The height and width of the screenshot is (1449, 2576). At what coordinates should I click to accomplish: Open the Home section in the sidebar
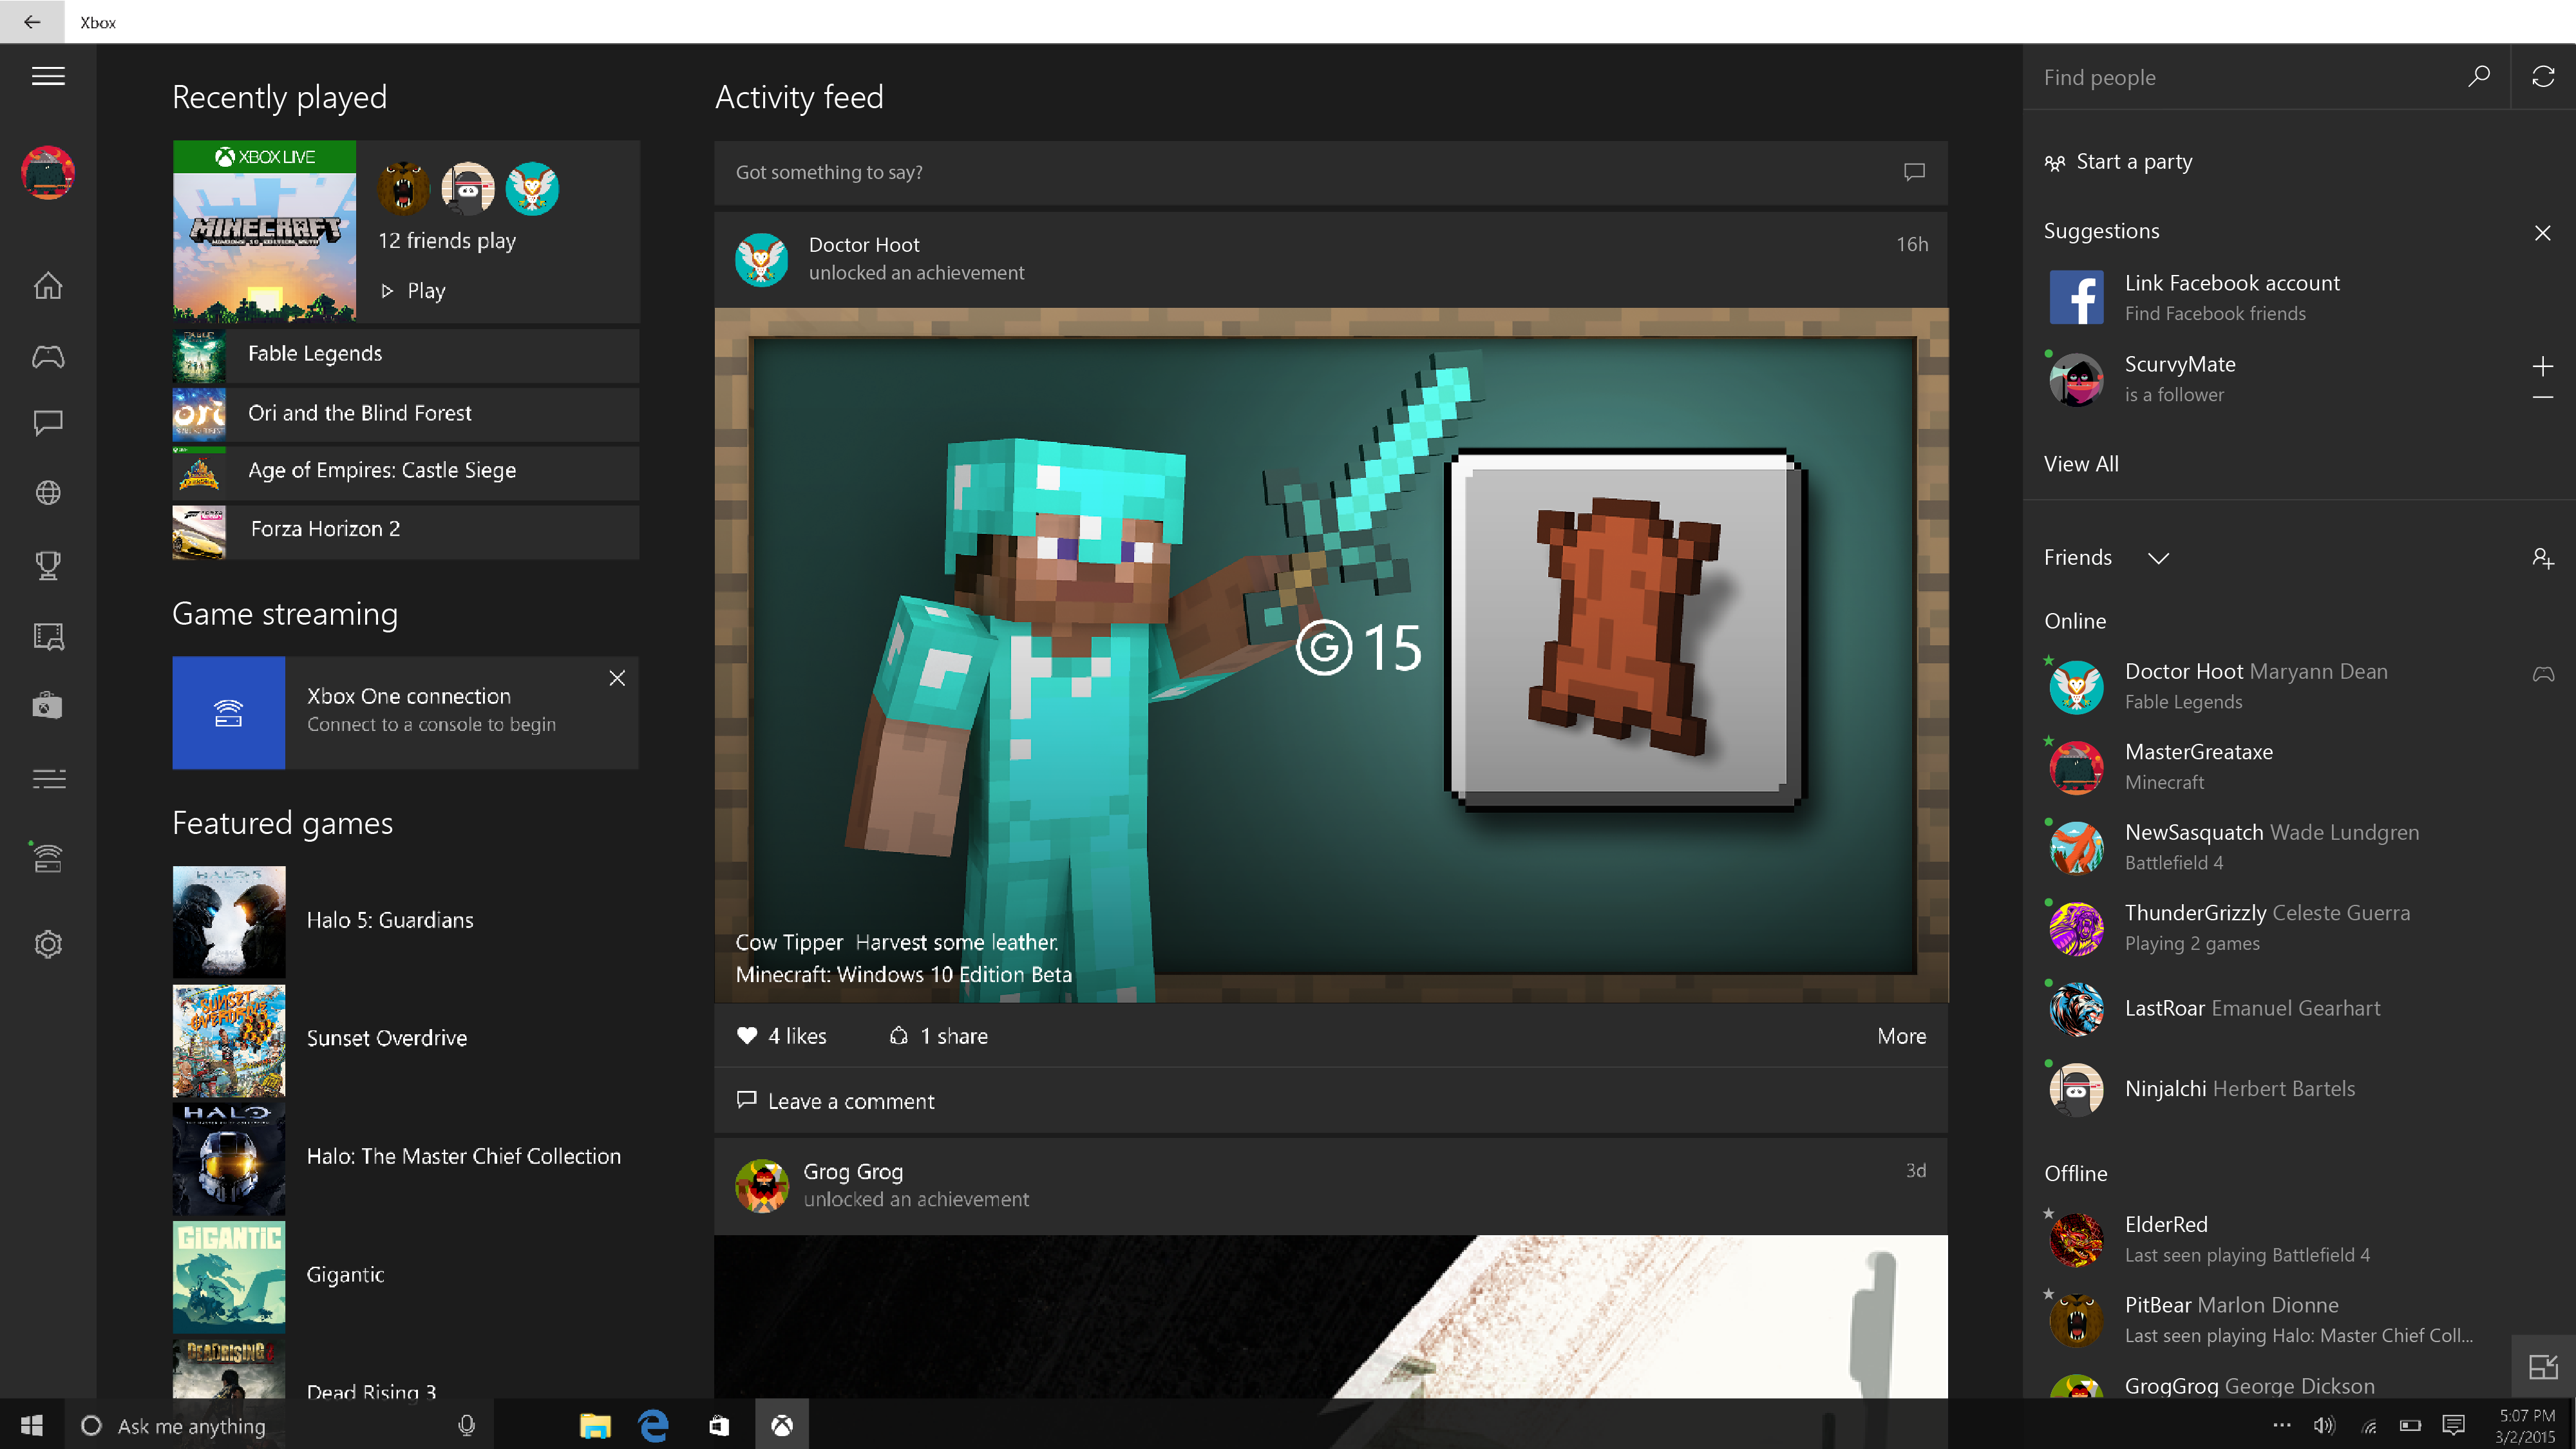47,286
